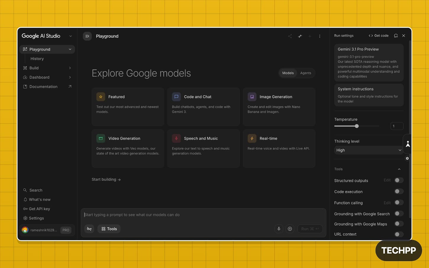Screen dimensions: 429x268
Task: Click the Get API key icon in sidebar
Action: pos(25,209)
